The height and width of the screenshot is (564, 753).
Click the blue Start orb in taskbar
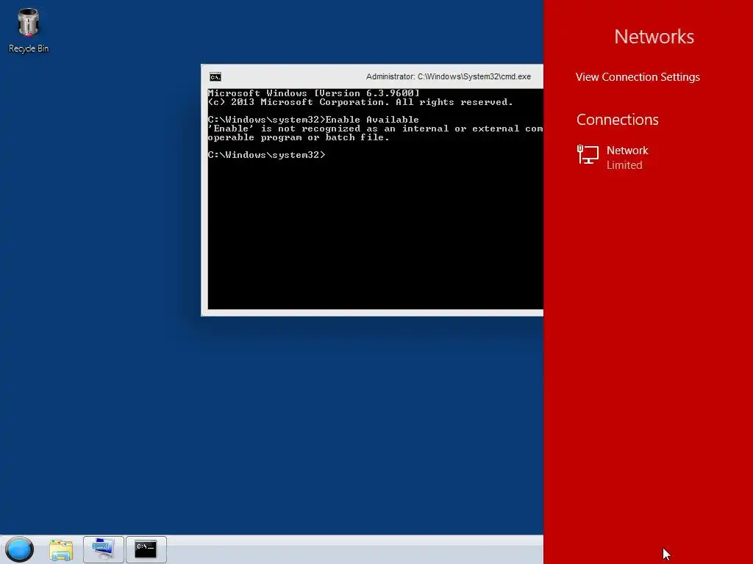20,549
